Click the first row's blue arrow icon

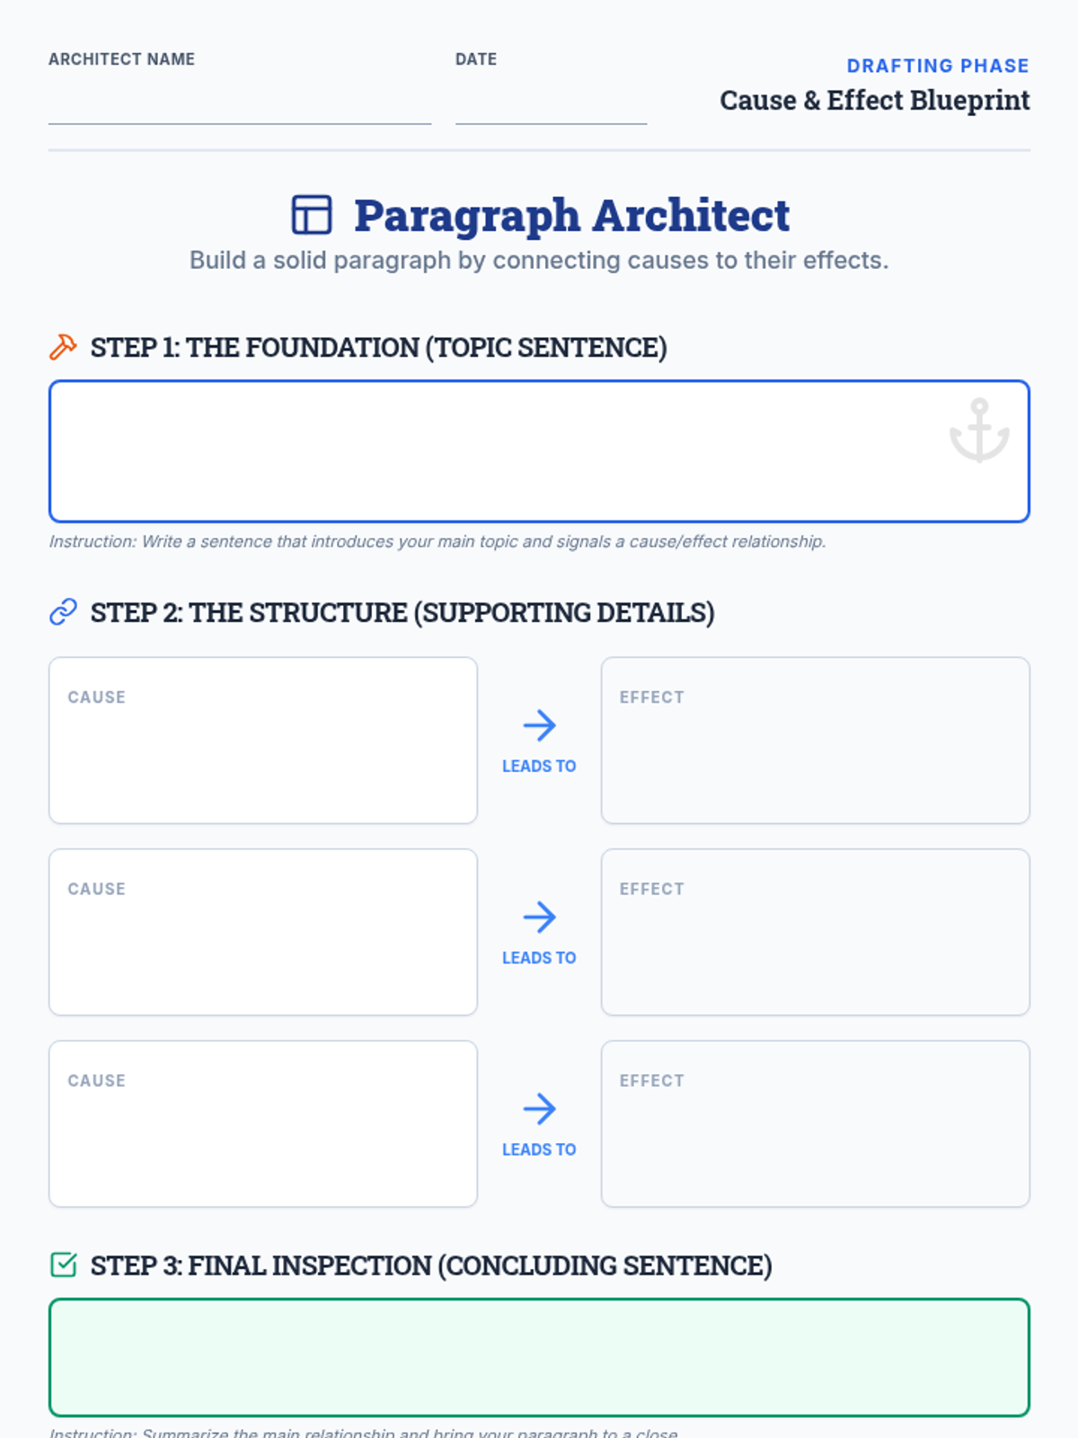(x=539, y=725)
